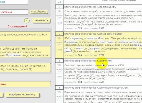Click the 'слова' label in row 3
This screenshot has height=103, width=142.
pyautogui.click(x=59, y=77)
